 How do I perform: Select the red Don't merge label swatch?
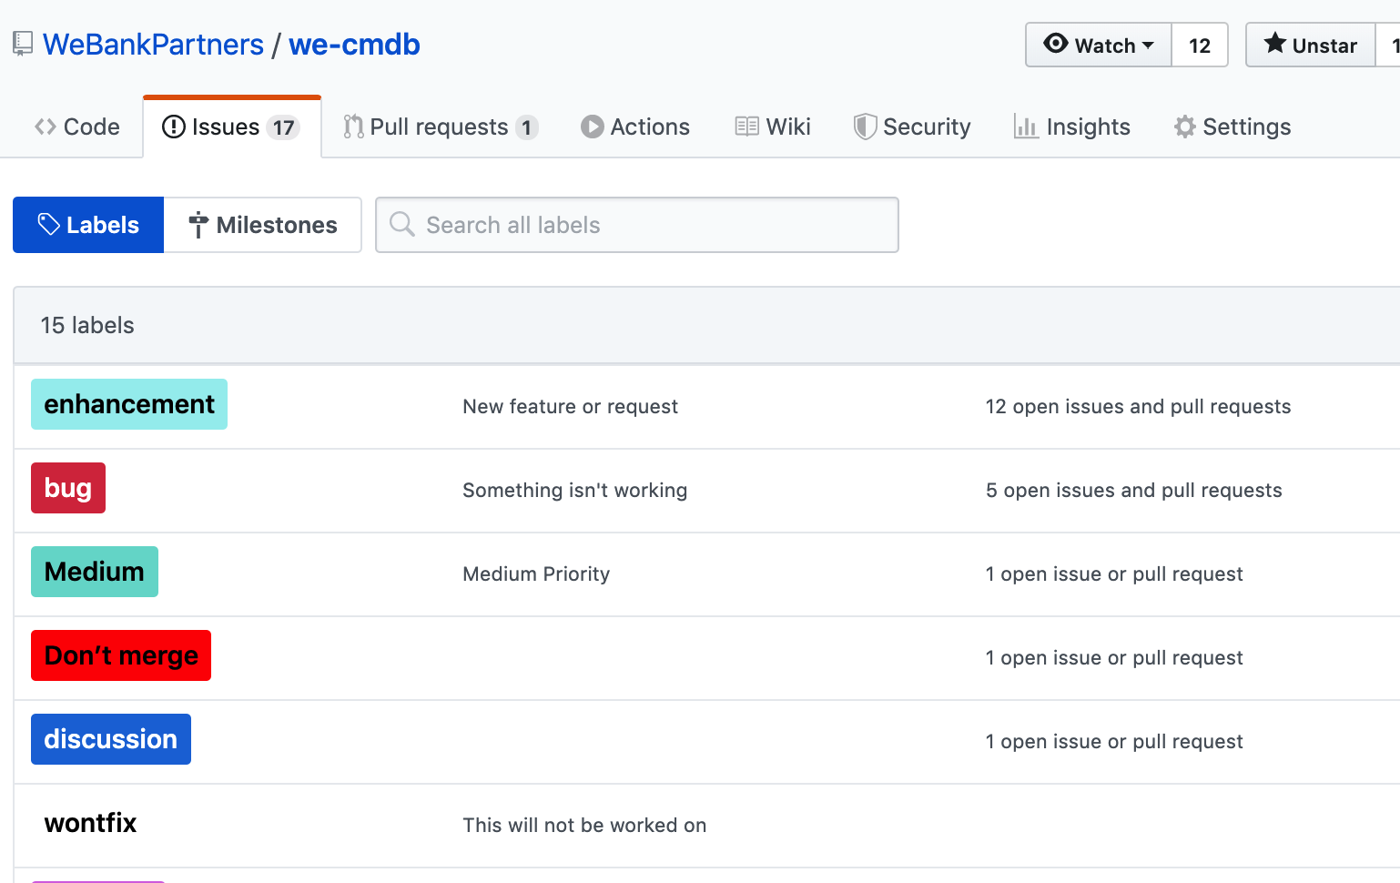click(x=120, y=655)
